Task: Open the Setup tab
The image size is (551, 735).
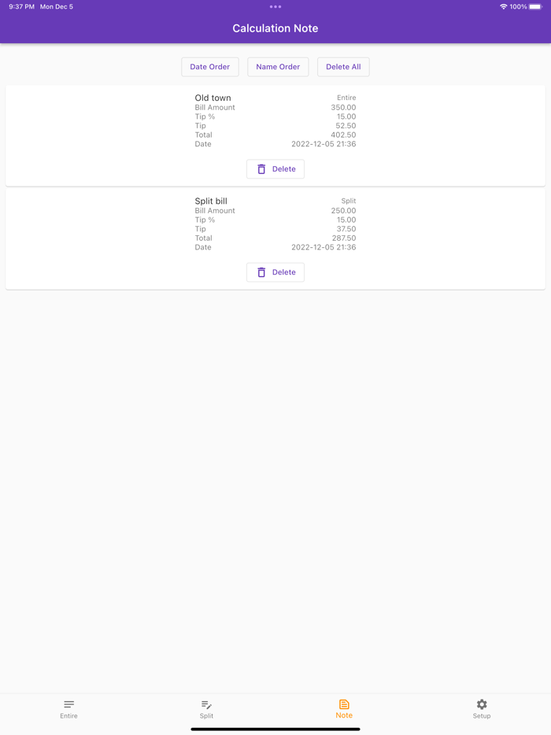Action: click(x=481, y=709)
